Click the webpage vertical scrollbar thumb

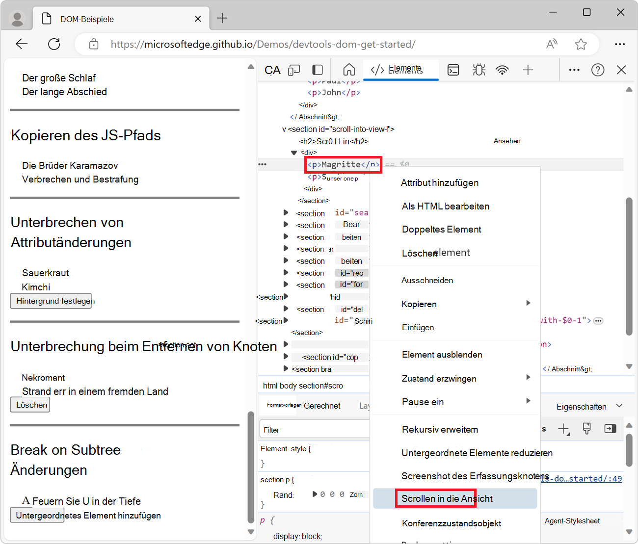point(251,468)
